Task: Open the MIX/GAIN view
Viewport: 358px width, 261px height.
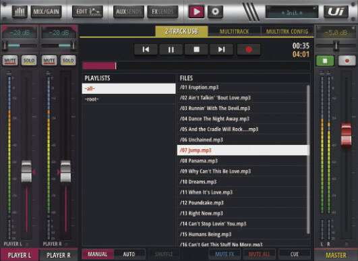Action: pos(46,11)
